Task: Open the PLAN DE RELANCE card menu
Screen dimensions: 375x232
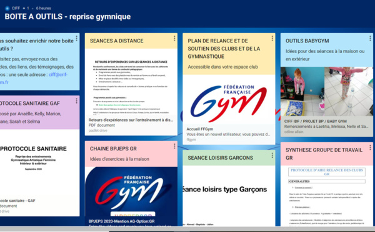Action: click(x=272, y=38)
